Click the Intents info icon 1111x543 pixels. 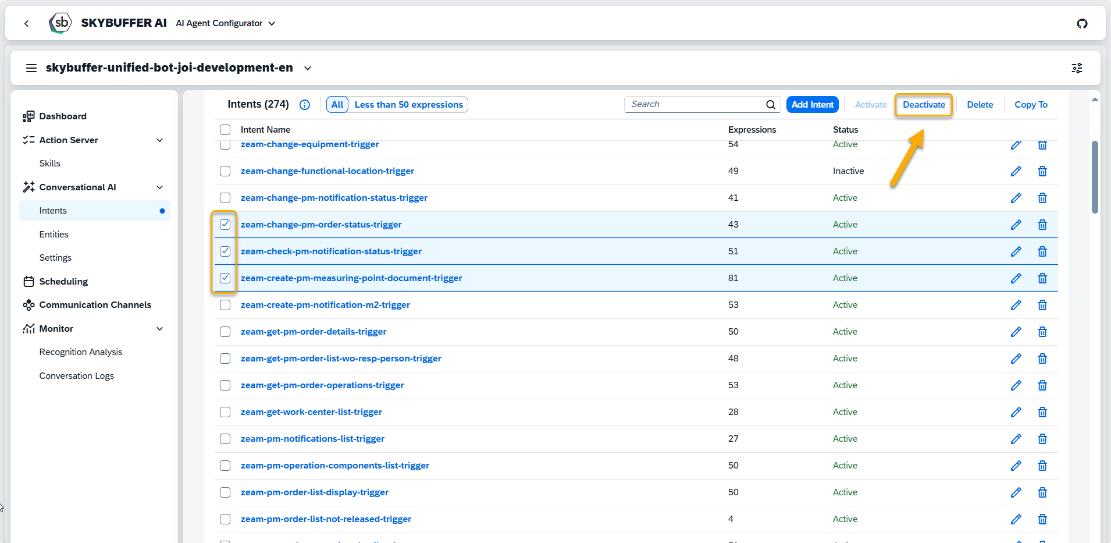point(304,105)
